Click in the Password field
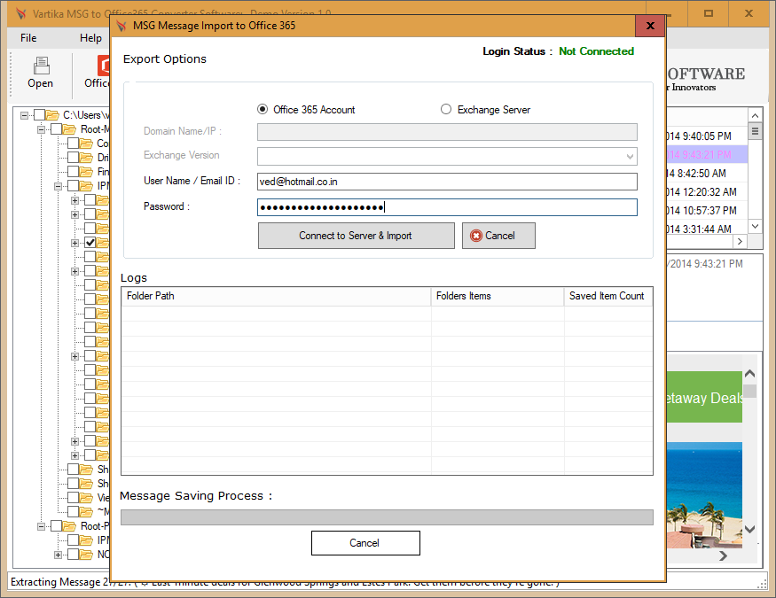 click(447, 207)
